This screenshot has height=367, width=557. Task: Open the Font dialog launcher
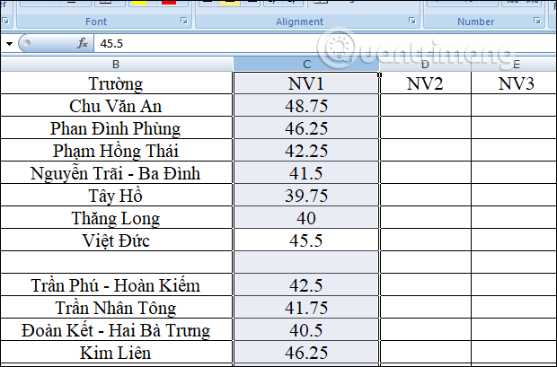pos(184,21)
